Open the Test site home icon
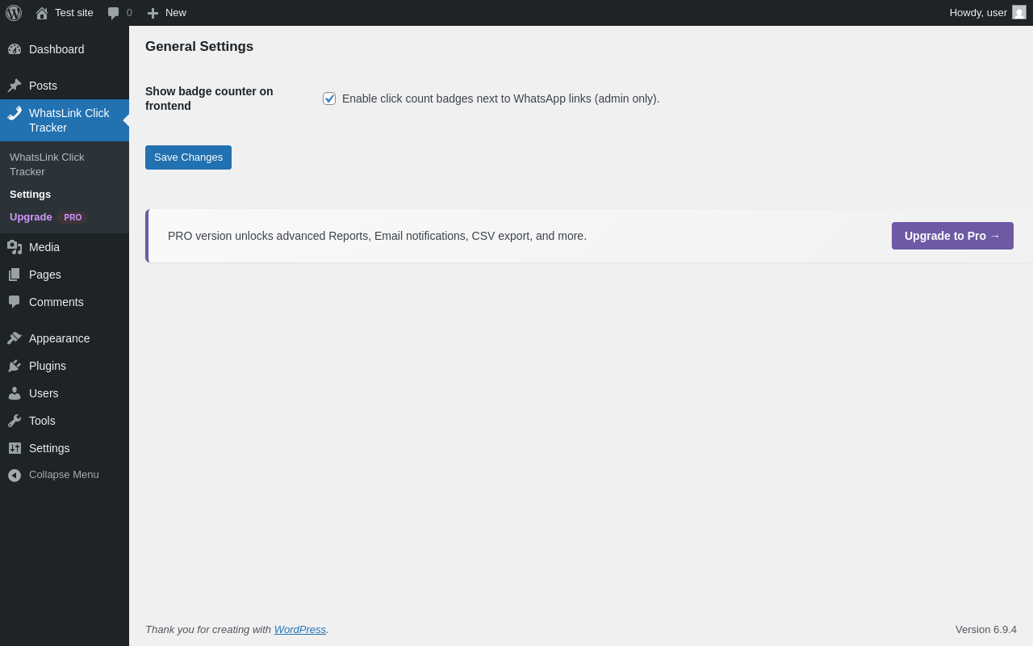This screenshot has height=646, width=1033. point(42,13)
